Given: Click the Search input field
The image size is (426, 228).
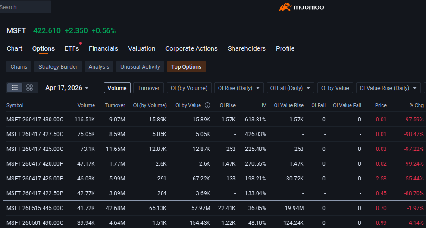Looking at the screenshot, I should point(25,7).
